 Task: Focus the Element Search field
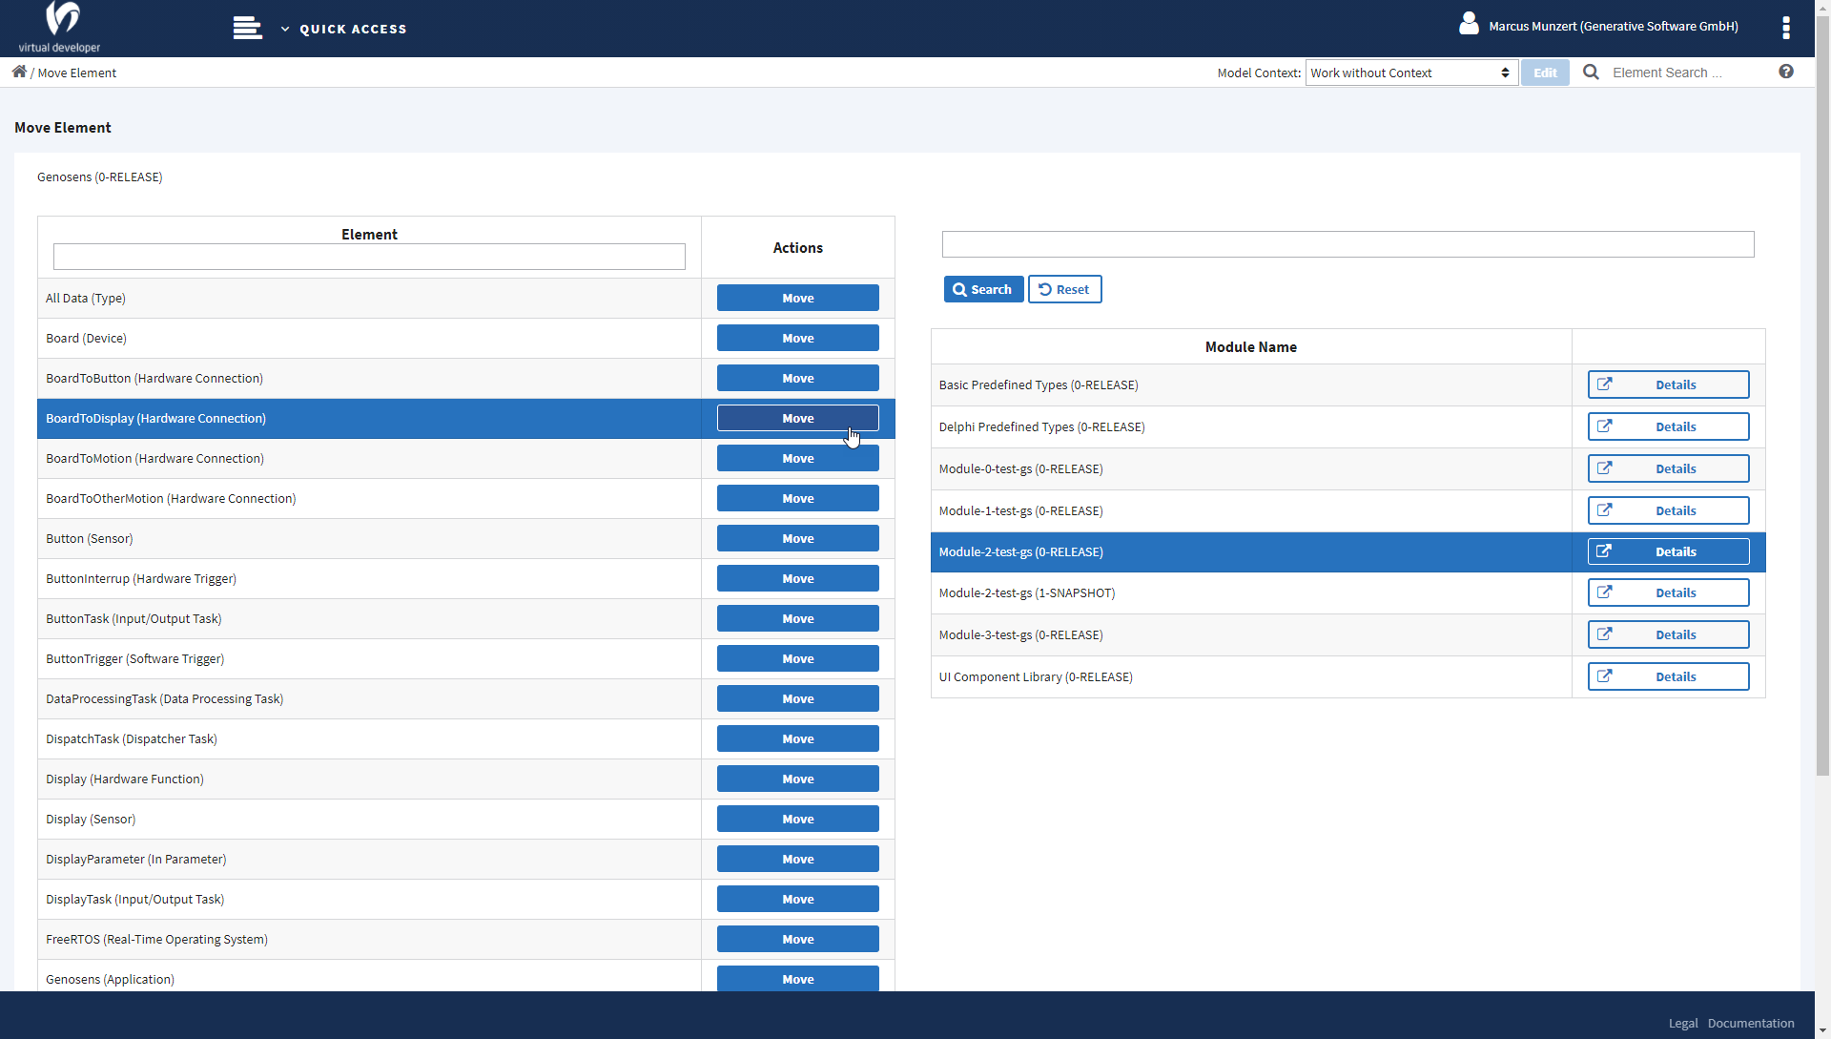(x=1688, y=73)
